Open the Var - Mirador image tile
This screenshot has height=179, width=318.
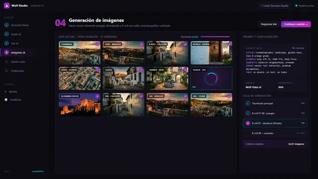coord(167,105)
